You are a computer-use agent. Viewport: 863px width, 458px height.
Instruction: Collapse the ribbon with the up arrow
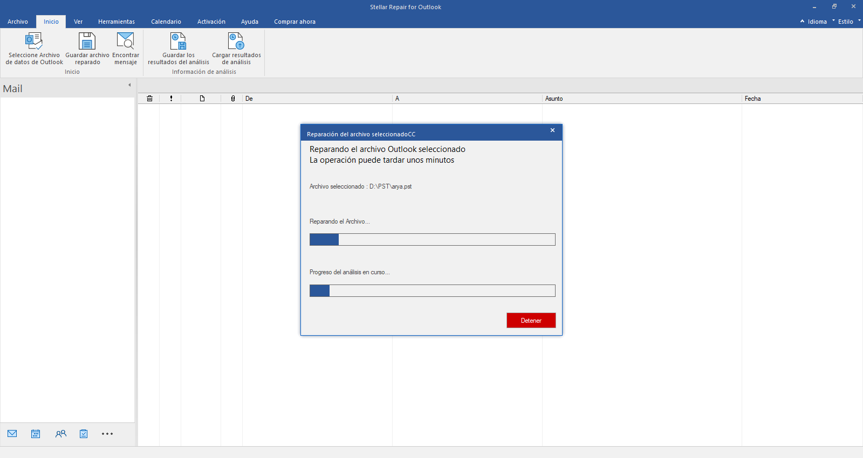[x=802, y=22]
